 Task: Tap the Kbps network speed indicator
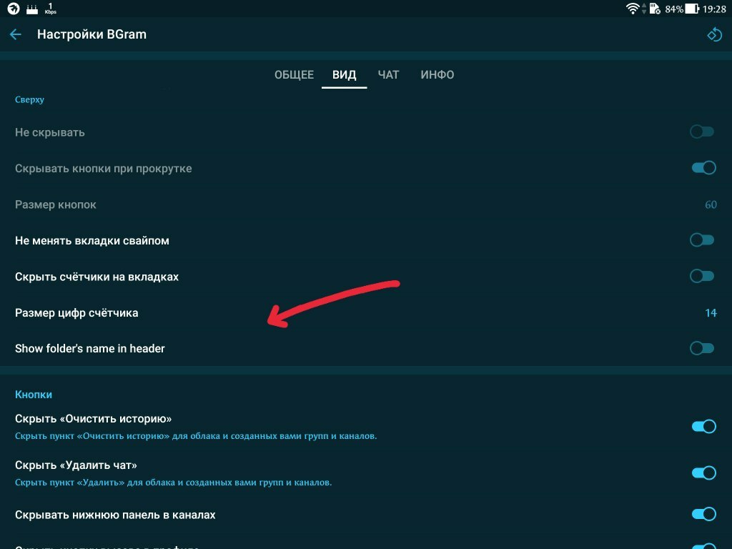tap(51, 9)
